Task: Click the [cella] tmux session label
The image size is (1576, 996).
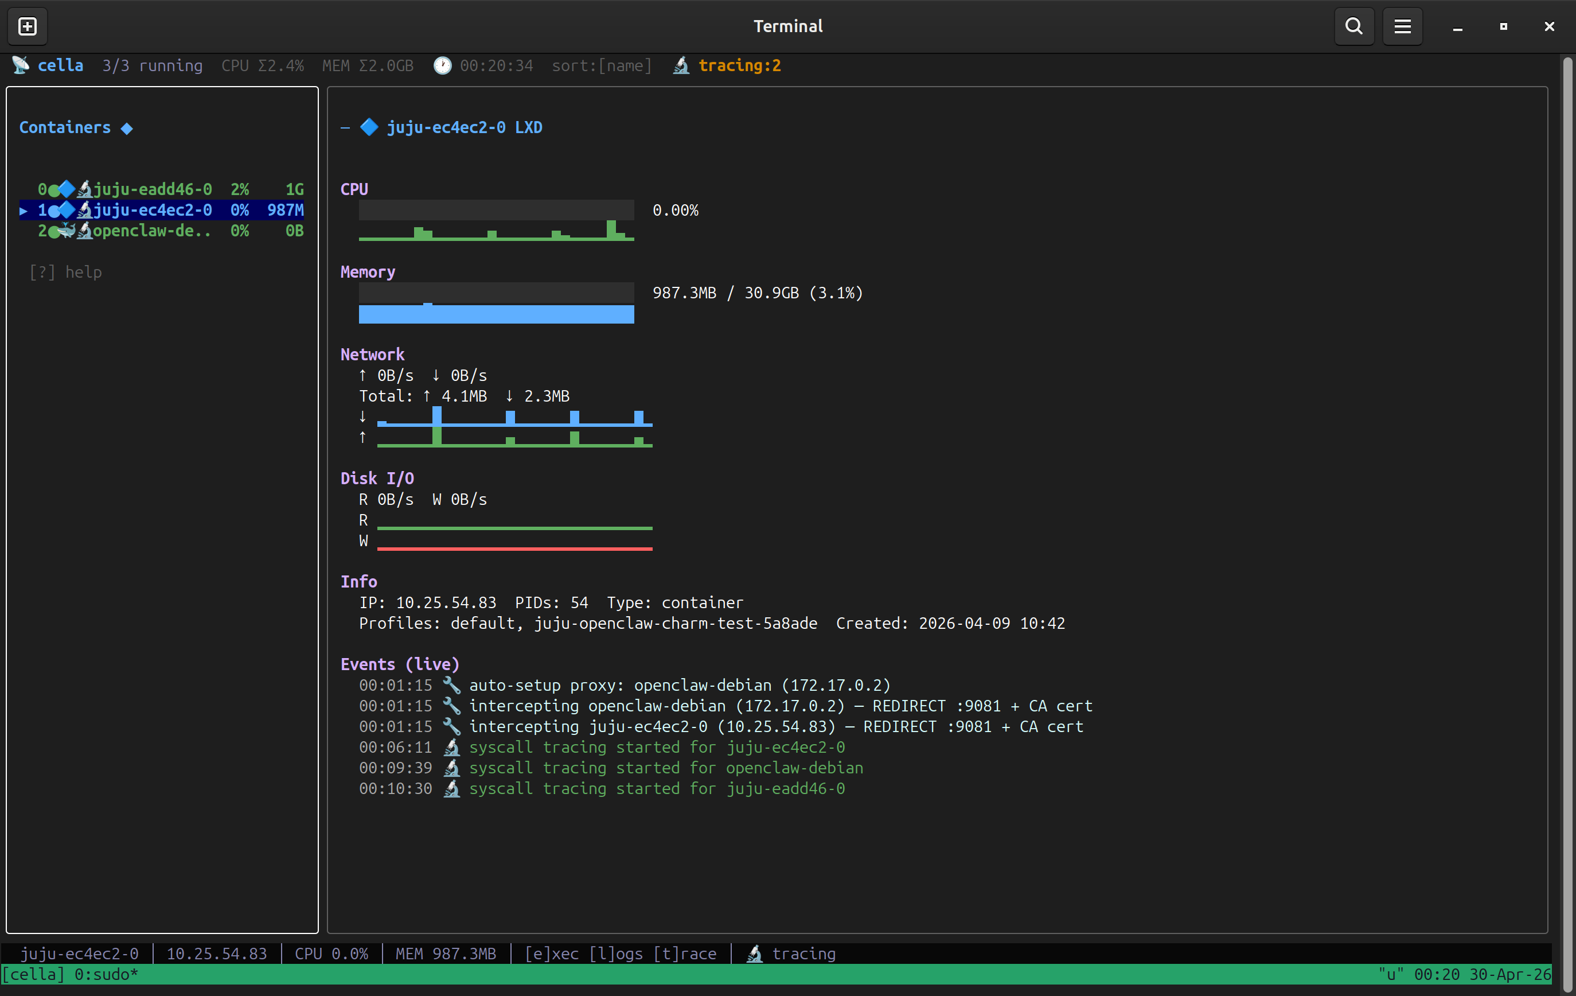Action: click(33, 974)
